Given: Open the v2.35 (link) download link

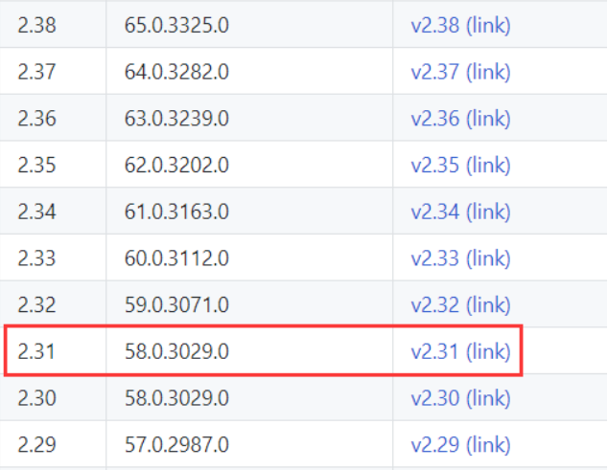Looking at the screenshot, I should [x=460, y=166].
